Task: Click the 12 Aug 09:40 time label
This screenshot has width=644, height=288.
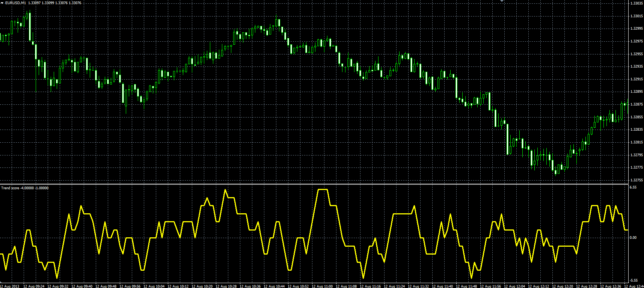Action: (x=82, y=286)
